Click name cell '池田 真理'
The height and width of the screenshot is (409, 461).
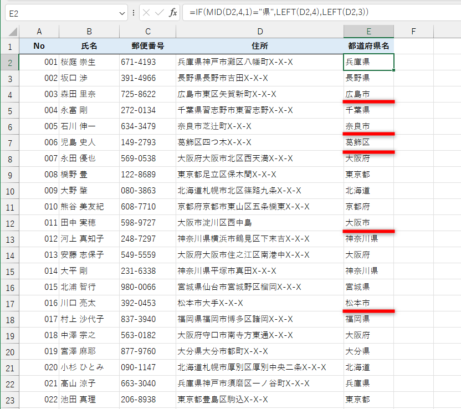point(89,400)
